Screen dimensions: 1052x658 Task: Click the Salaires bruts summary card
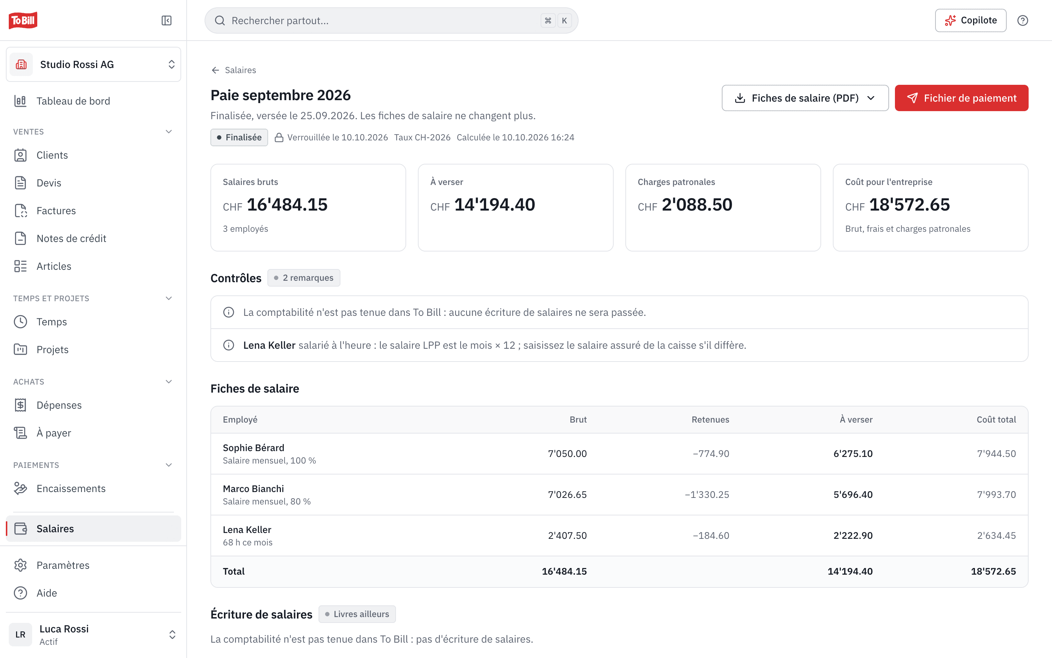click(308, 208)
